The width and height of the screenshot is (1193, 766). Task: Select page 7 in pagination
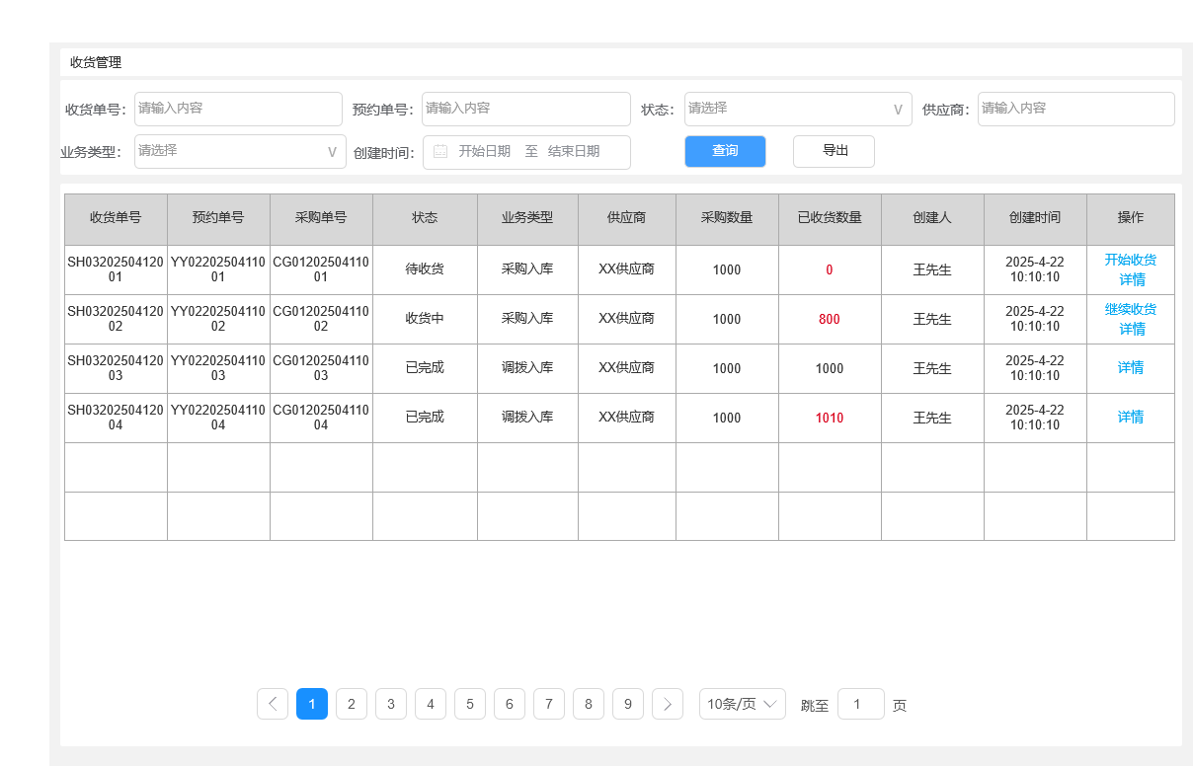549,704
